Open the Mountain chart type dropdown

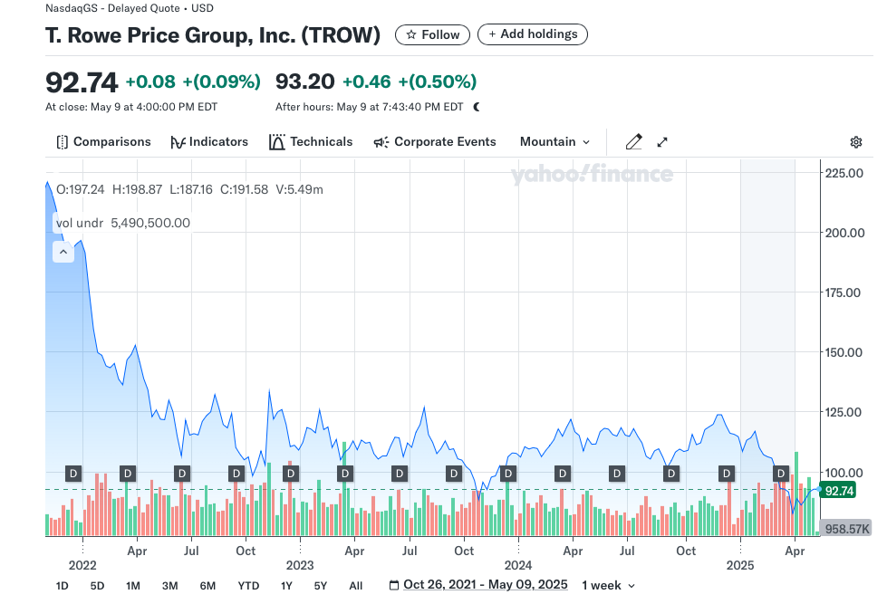tap(554, 142)
